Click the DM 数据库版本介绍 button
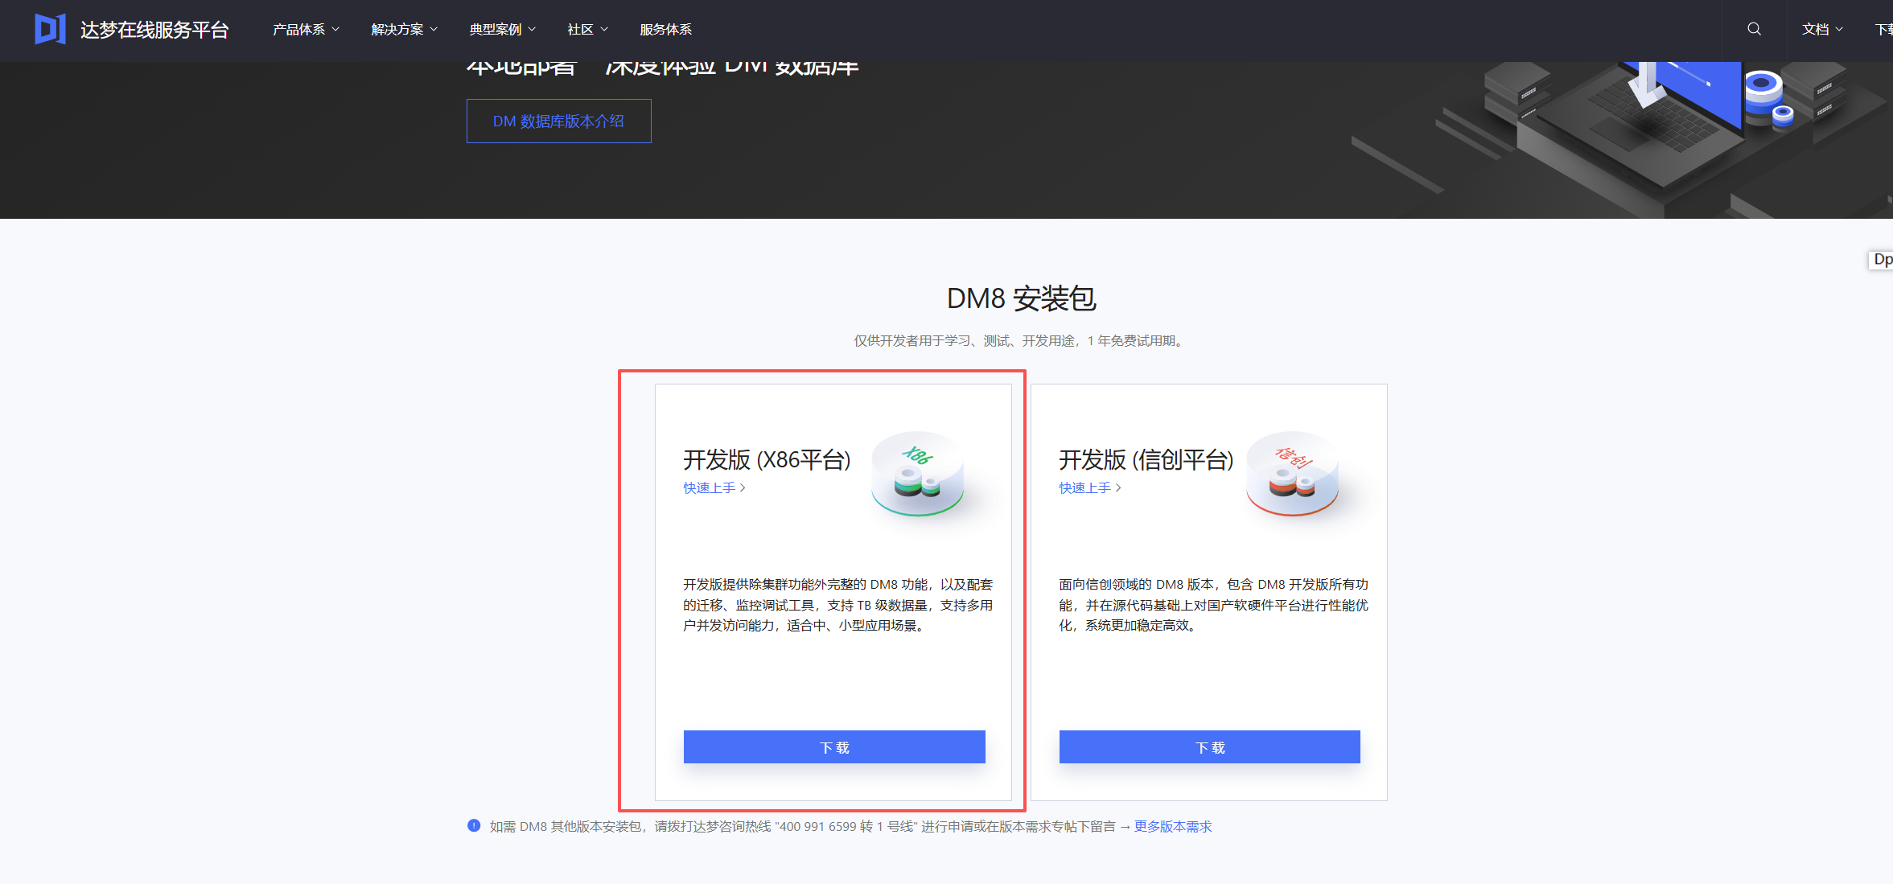Image resolution: width=1893 pixels, height=884 pixels. click(558, 121)
